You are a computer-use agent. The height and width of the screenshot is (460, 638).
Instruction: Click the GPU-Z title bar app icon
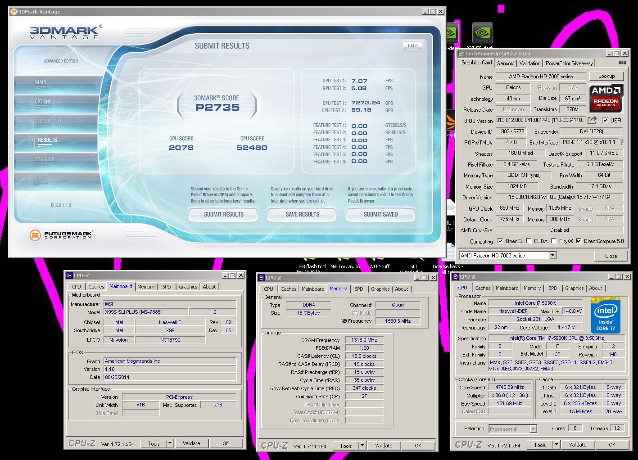point(462,54)
